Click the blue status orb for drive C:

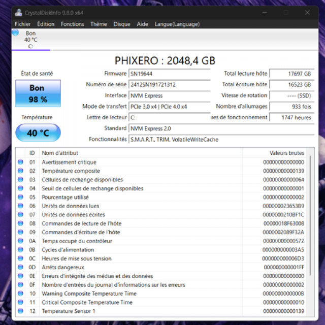coord(15,33)
